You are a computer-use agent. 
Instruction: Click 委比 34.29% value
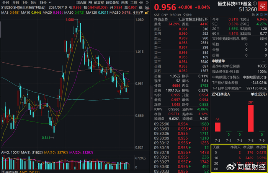pyautogui.click(x=174, y=24)
